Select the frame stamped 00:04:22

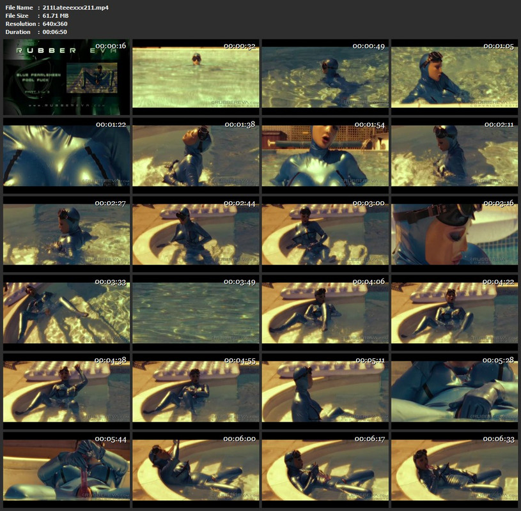[455, 312]
